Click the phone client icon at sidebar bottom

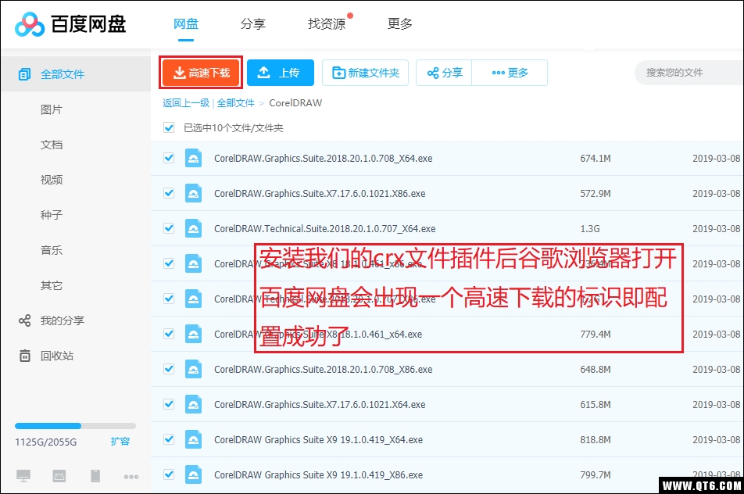point(95,475)
